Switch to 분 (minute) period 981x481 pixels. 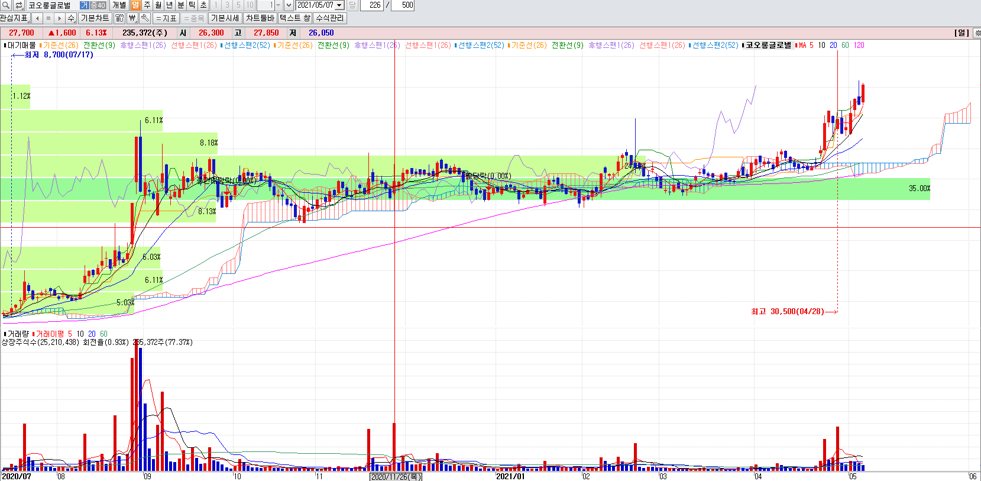(180, 5)
